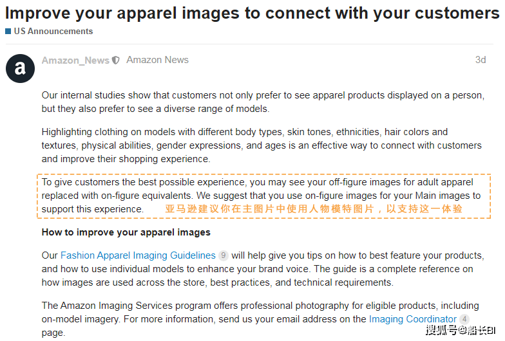Screen dimensions: 505x341
Task: Click the paragraph starting 'Highlighting clothing on models'
Action: click(x=262, y=145)
